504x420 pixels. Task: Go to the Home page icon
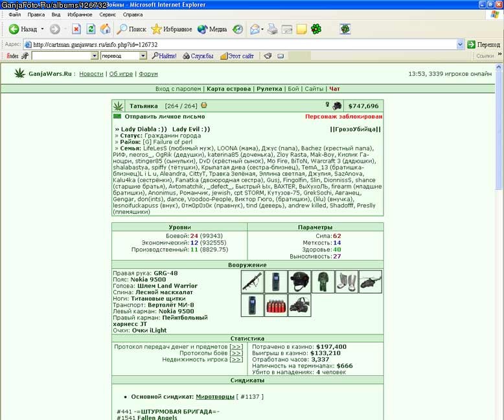tap(105, 29)
